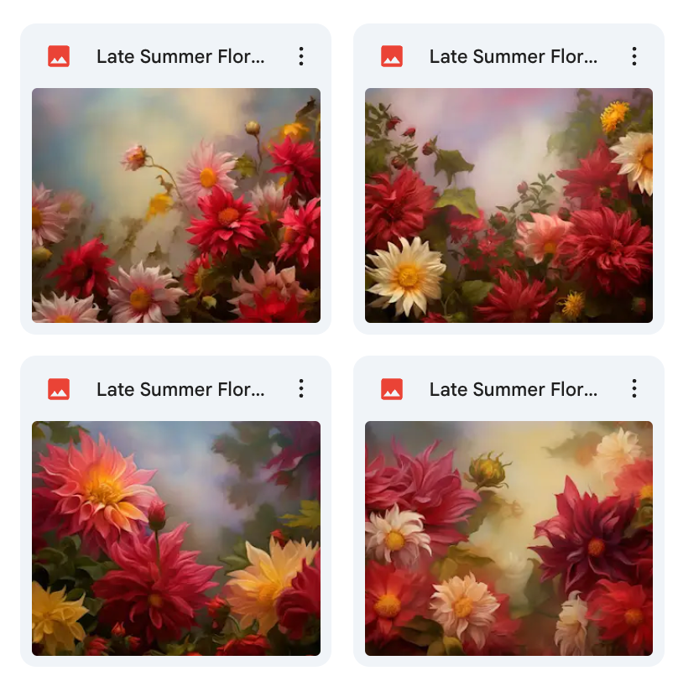Select the fourth card's "Late Summer Flor..." title
The height and width of the screenshot is (676, 678).
click(x=514, y=389)
